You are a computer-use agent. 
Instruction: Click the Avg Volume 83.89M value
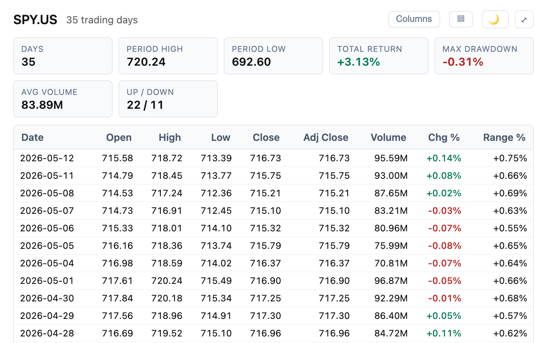point(42,105)
